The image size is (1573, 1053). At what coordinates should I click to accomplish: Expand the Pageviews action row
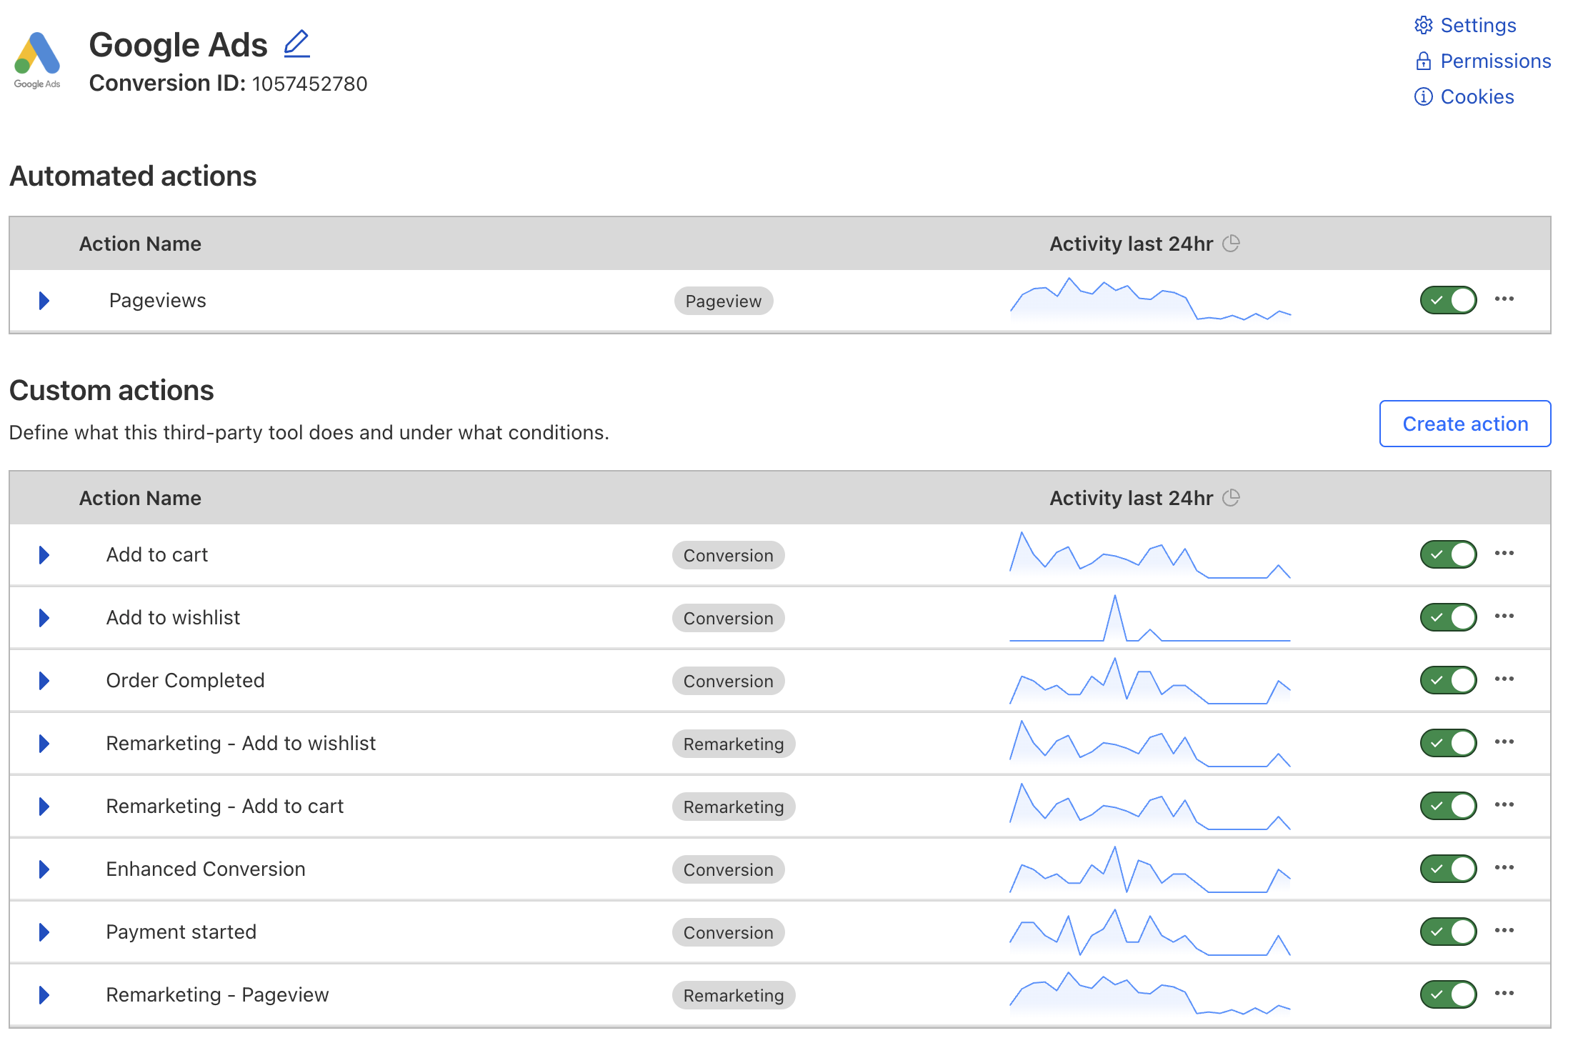click(x=44, y=301)
